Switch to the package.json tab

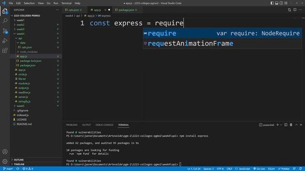128,10
